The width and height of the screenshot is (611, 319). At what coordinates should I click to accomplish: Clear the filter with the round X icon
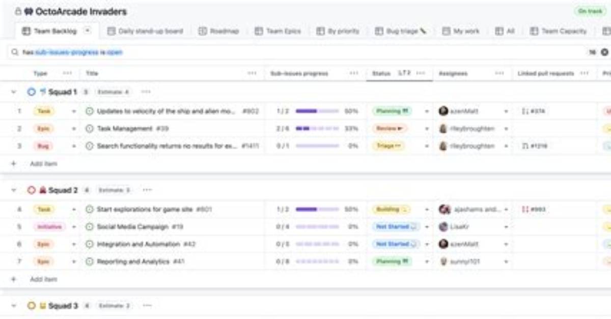604,52
